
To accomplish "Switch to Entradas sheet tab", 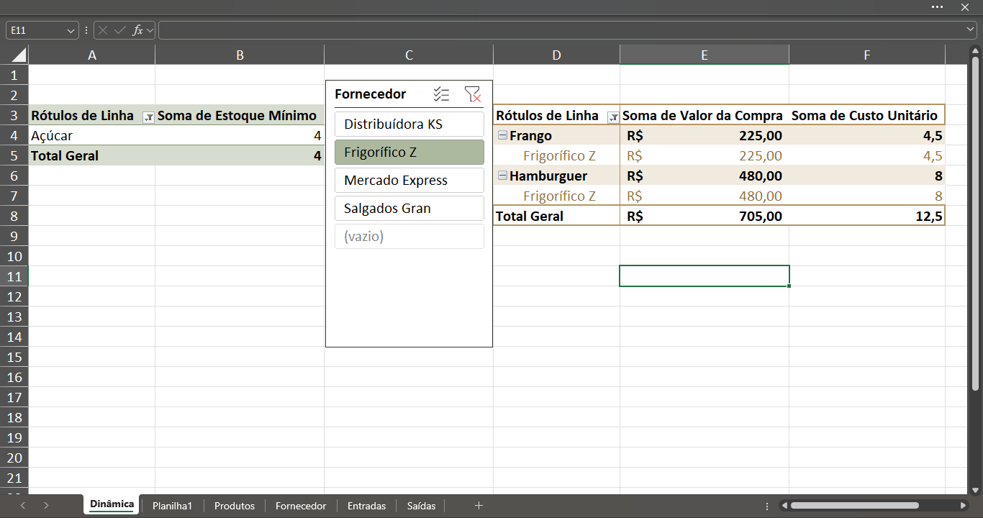I will (366, 506).
